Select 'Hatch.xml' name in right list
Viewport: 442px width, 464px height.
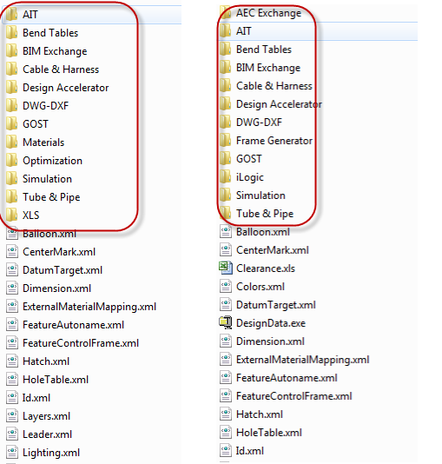pos(260,414)
